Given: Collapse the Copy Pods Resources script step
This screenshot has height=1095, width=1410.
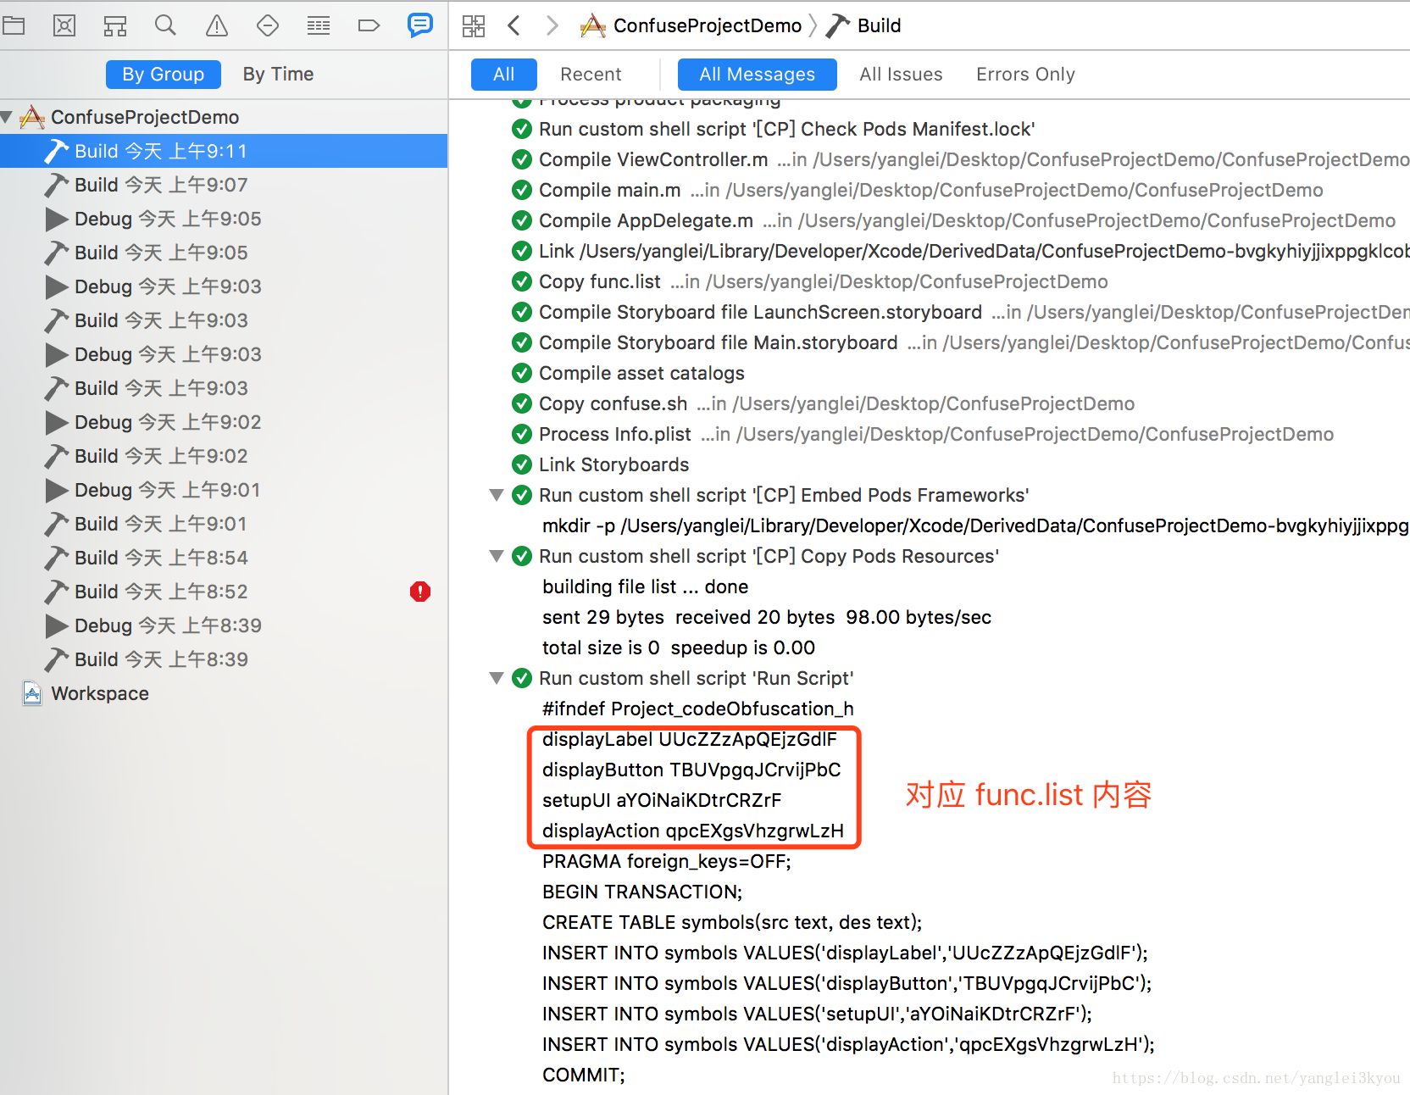Looking at the screenshot, I should tap(497, 556).
